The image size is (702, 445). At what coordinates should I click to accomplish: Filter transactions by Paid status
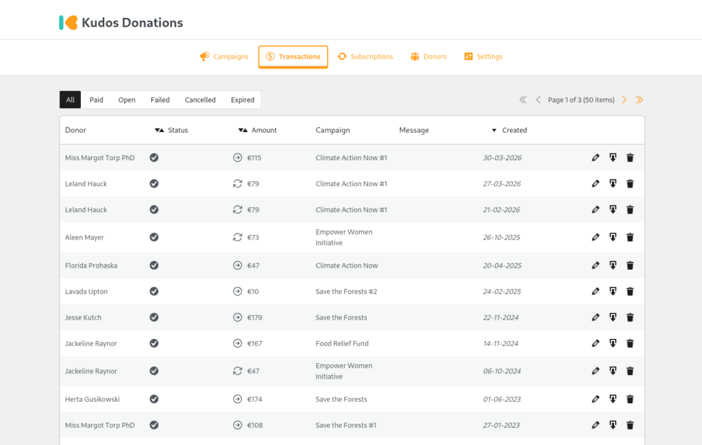pos(97,100)
